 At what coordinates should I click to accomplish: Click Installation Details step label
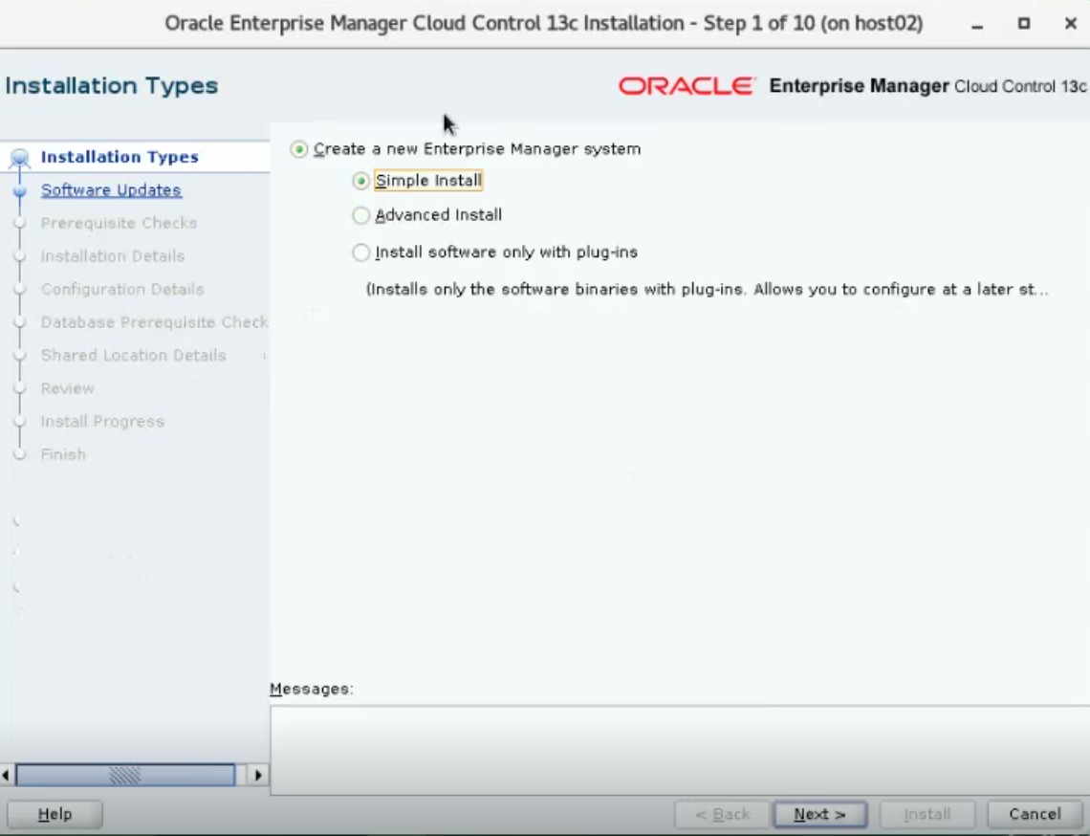tap(113, 256)
